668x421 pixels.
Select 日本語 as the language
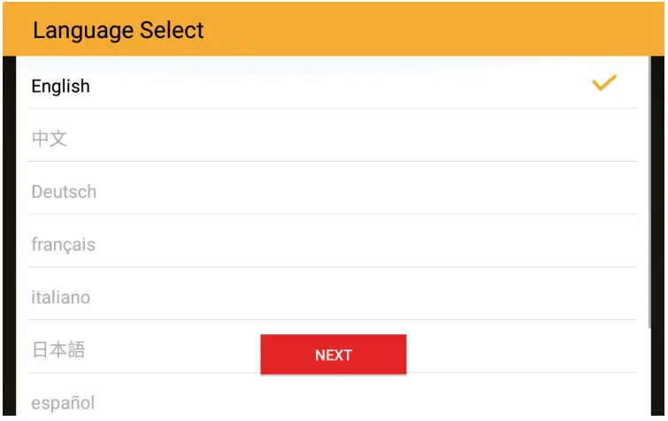tap(58, 350)
